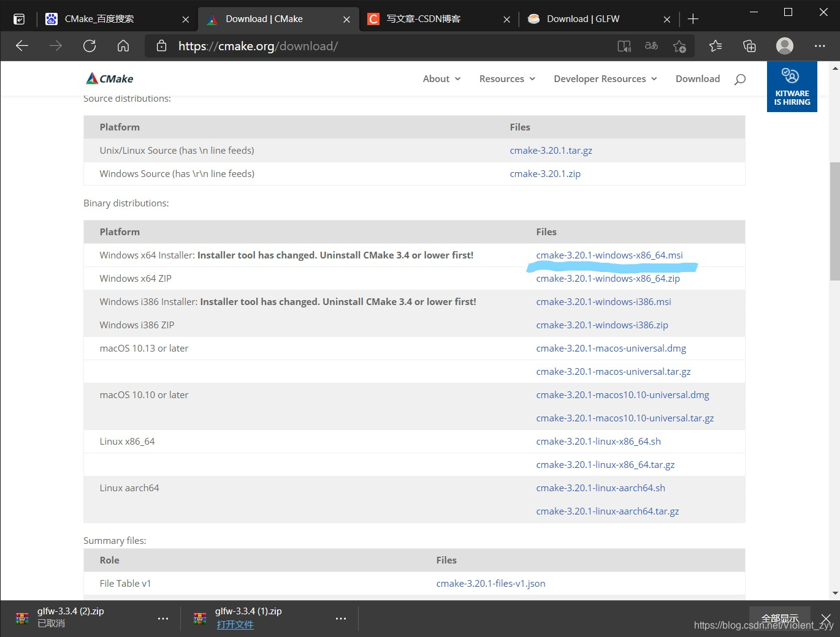The image size is (840, 637).
Task: Open the favorites list
Action: pos(716,46)
